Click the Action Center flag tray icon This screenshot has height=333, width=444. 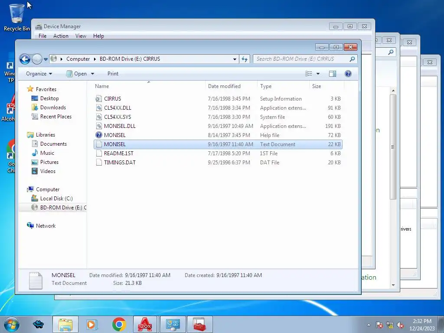pyautogui.click(x=379, y=325)
